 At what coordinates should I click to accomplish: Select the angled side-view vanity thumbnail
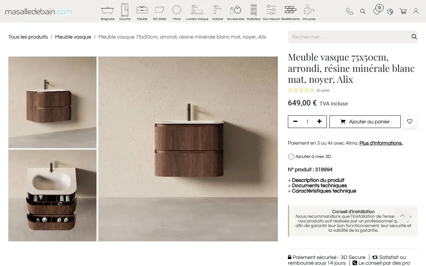(52, 102)
